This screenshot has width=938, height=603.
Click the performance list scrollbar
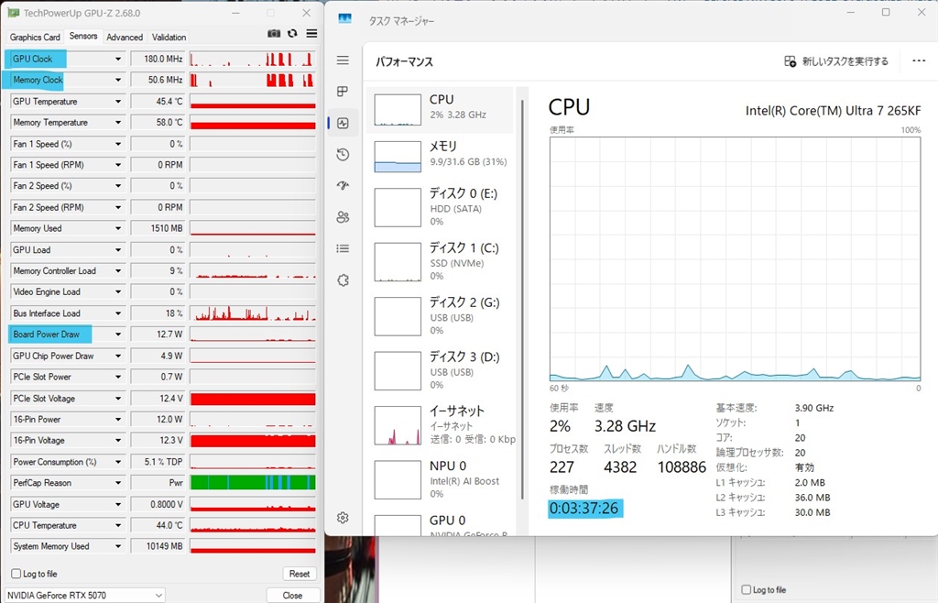[x=522, y=299]
